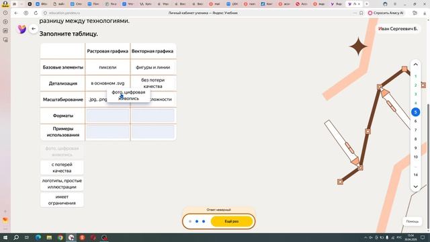Screen dimensions: 430x242
Task: Jump to task 14 in the navigator
Action: pos(415,175)
